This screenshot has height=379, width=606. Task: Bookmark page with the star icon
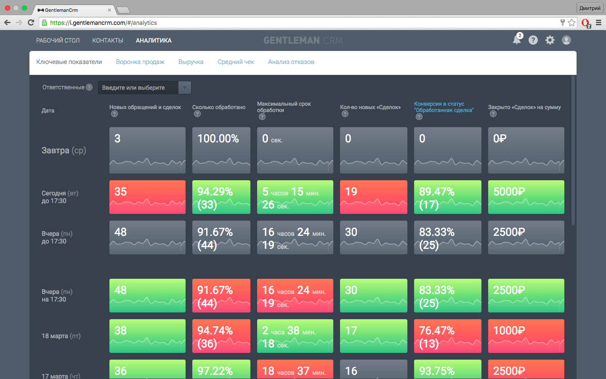point(571,23)
